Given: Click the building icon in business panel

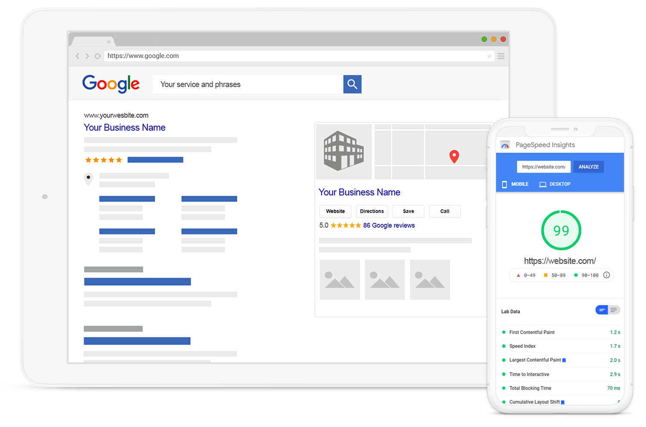Looking at the screenshot, I should point(344,151).
